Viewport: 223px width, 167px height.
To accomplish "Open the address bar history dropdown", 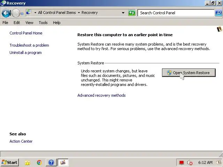I will pos(123,13).
